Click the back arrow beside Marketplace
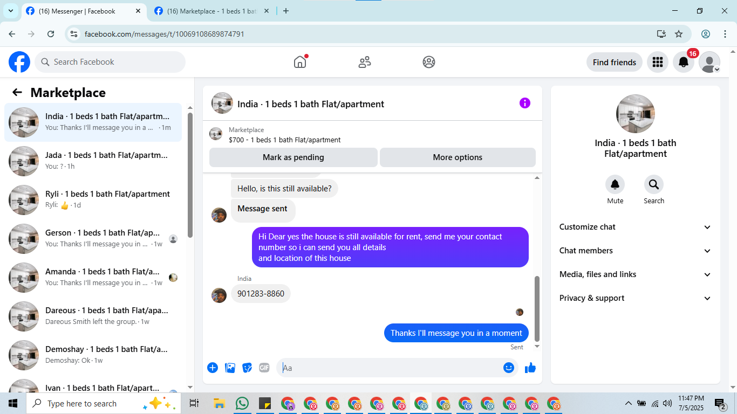The height and width of the screenshot is (414, 737). click(17, 92)
